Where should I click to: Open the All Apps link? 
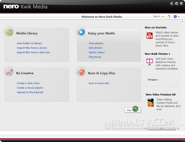tap(153, 80)
